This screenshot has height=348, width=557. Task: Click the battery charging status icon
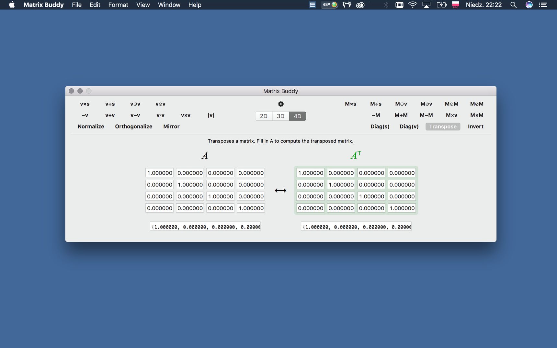coord(441,5)
